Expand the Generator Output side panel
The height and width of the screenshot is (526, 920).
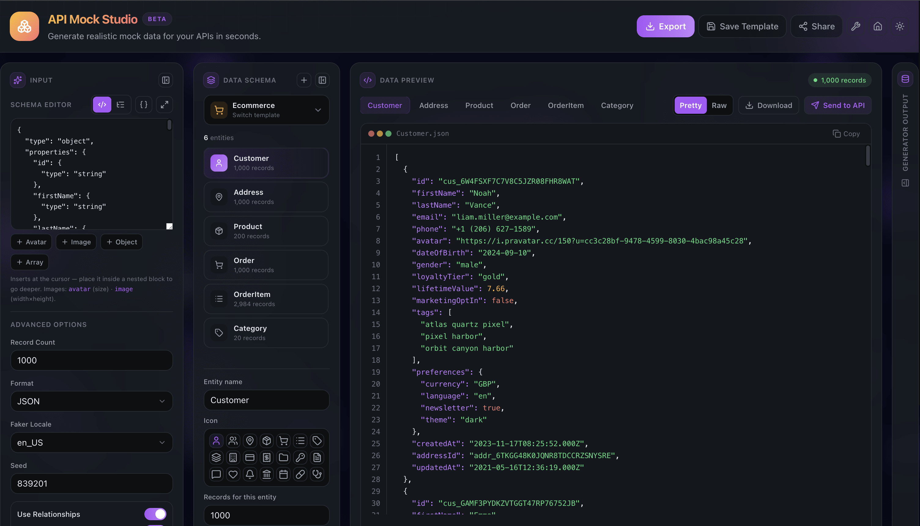pos(905,183)
